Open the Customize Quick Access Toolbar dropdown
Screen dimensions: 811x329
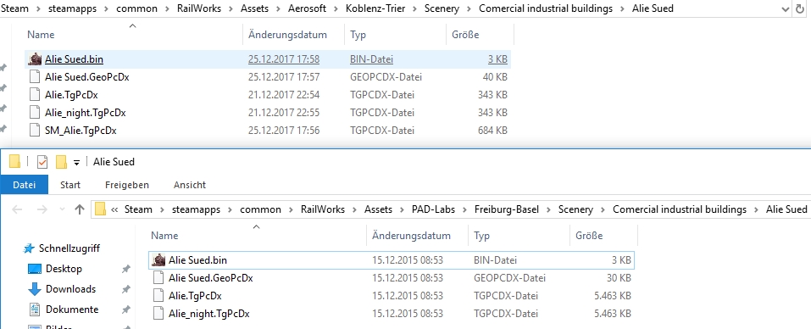click(76, 163)
